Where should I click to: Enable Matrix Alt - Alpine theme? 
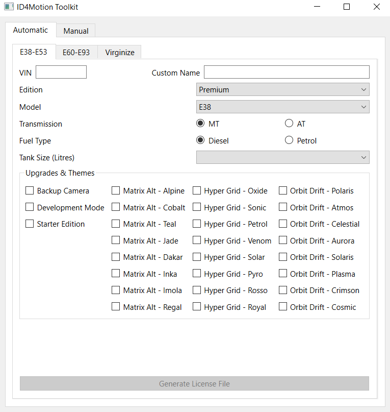(116, 190)
